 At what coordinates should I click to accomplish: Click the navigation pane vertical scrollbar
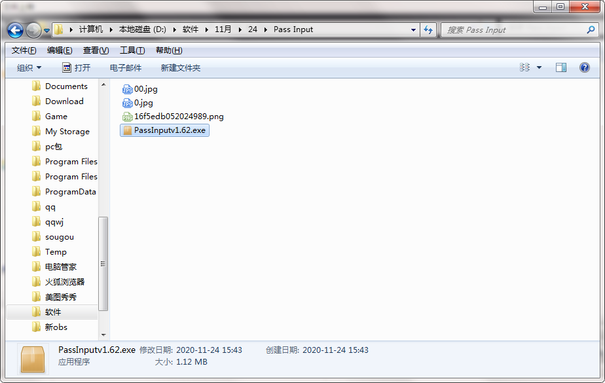pos(103,262)
